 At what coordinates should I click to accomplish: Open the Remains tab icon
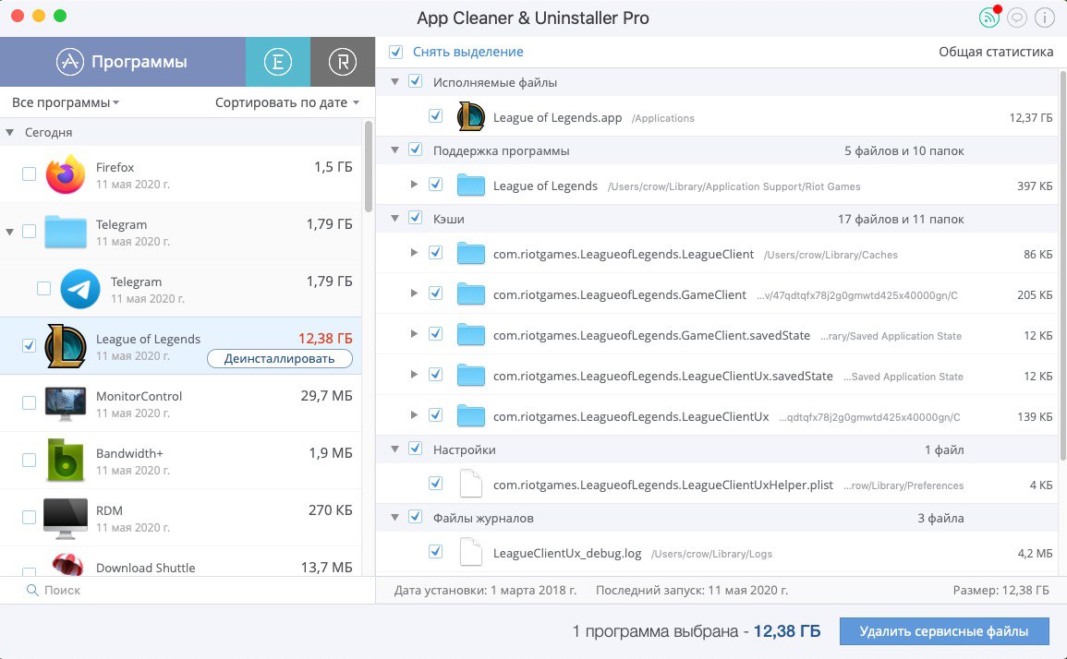tap(343, 62)
